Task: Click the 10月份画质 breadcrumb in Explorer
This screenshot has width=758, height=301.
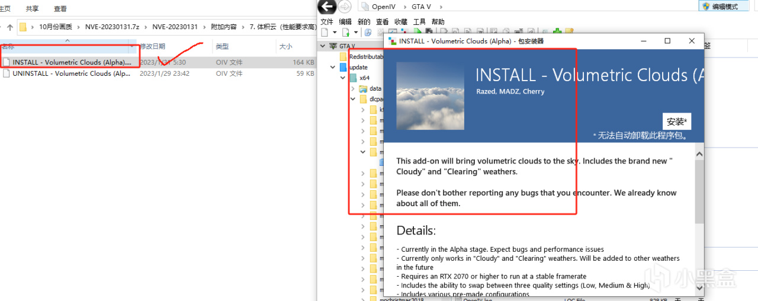Action: point(56,27)
